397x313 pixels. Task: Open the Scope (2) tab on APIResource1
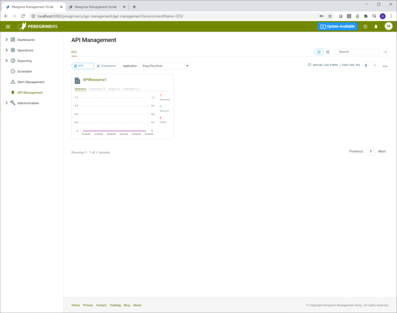114,88
